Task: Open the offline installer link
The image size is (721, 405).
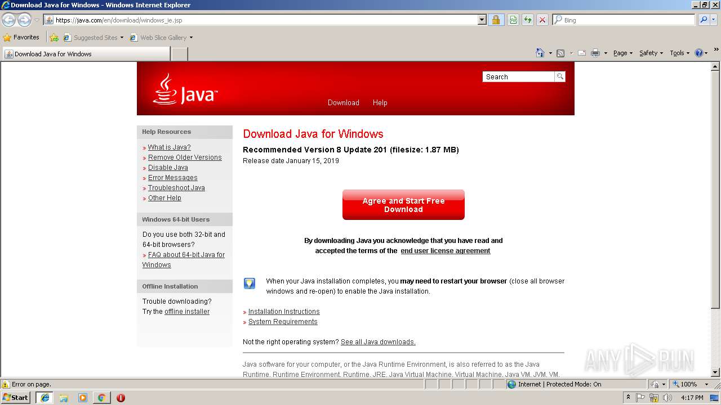Action: pyautogui.click(x=187, y=312)
